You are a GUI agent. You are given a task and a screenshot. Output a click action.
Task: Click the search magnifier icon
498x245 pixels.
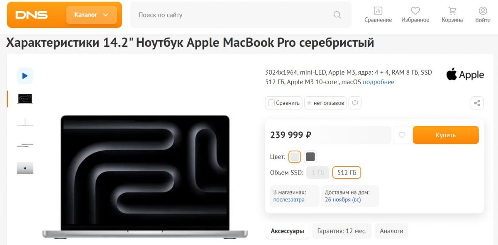click(x=337, y=15)
